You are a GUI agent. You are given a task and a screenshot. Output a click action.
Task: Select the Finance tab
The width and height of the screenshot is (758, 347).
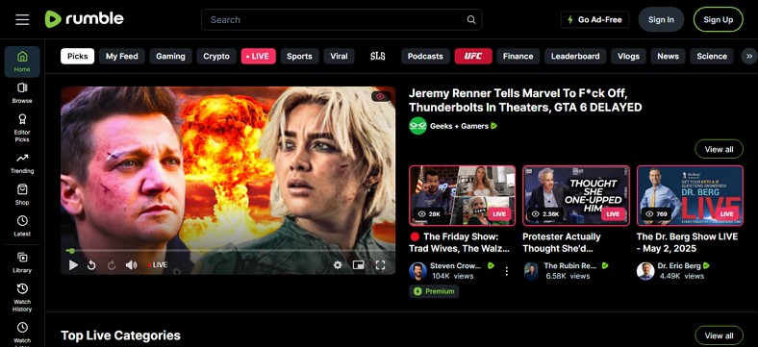pyautogui.click(x=518, y=56)
